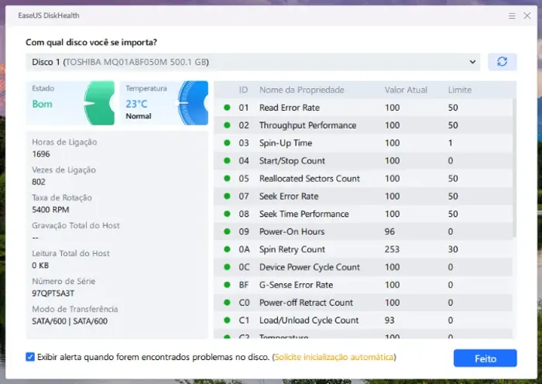Select the Seek Error Rate name
The height and width of the screenshot is (384, 542).
[x=289, y=196]
